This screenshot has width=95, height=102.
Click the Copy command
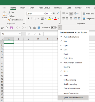coord(12,16)
